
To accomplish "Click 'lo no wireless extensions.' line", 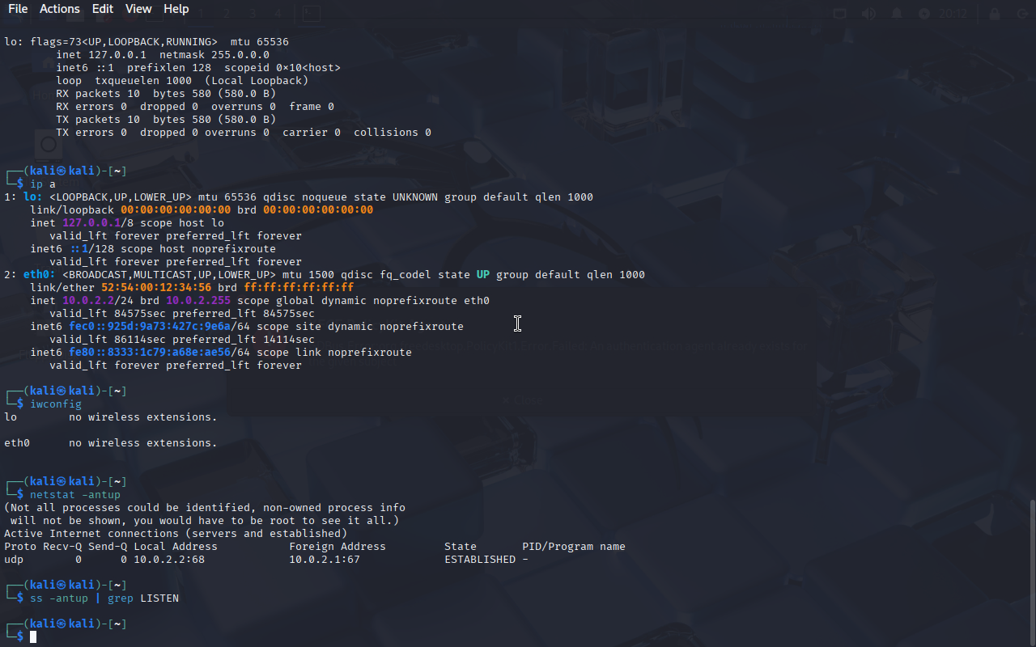I will (111, 417).
